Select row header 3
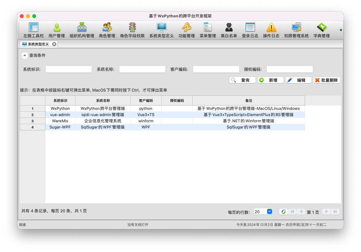The width and height of the screenshot is (361, 252). (x=33, y=121)
